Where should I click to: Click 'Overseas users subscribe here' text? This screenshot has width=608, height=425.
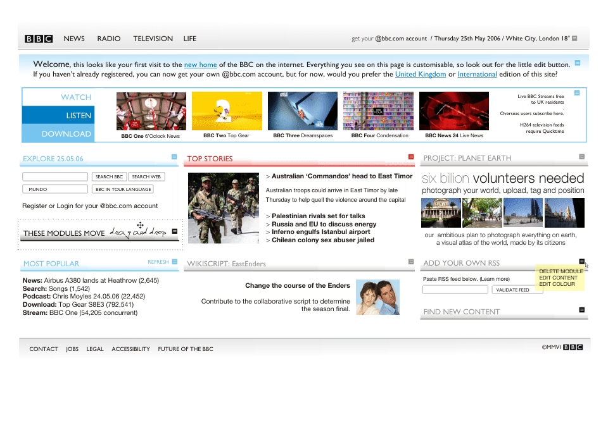point(531,113)
